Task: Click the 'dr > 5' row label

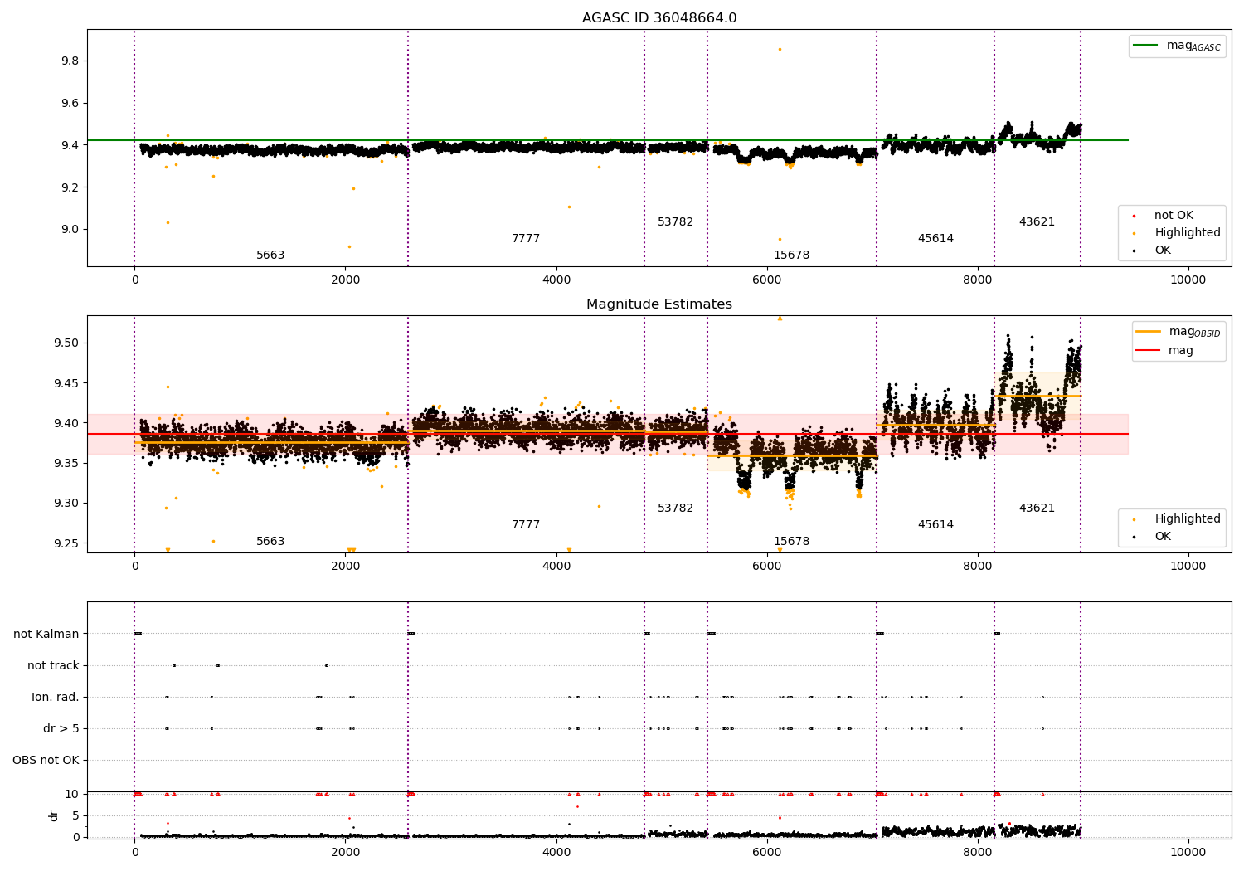Action: [x=61, y=729]
